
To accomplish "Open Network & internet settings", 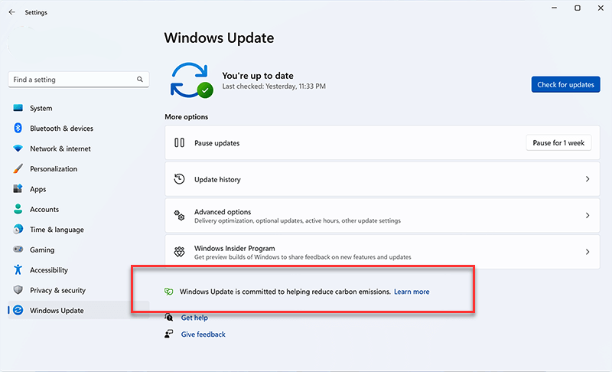I will [79, 148].
